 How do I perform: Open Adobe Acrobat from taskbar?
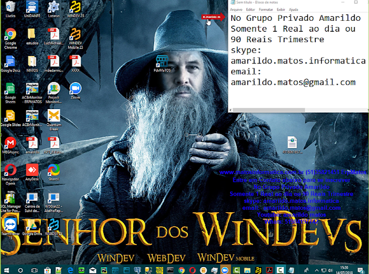tap(269, 270)
